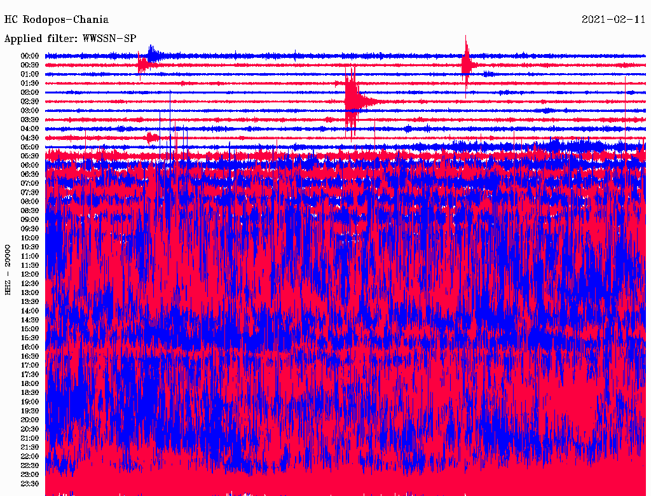651x496 pixels.
Task: Click the 02:30 time label
Action: (30, 102)
